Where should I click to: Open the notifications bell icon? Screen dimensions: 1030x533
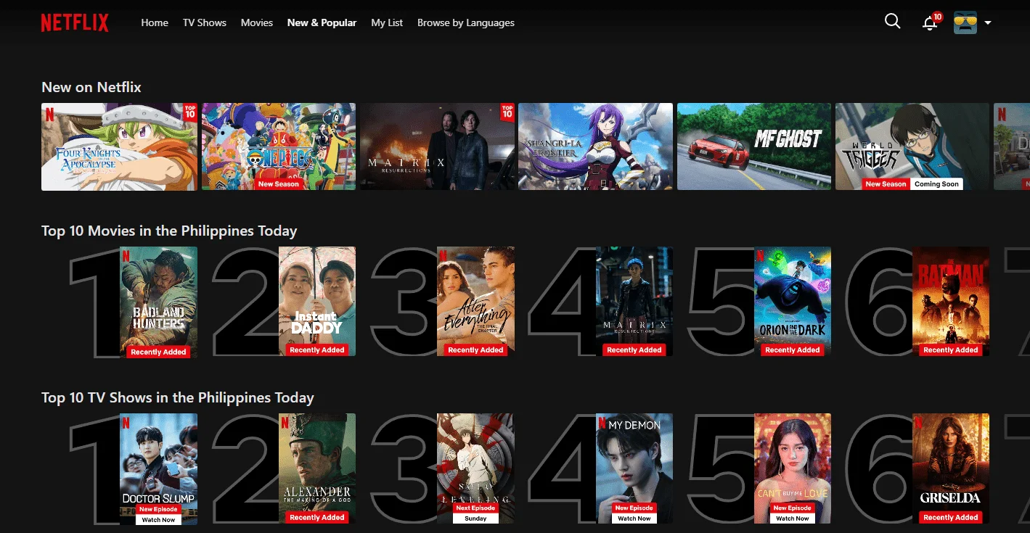click(x=929, y=23)
